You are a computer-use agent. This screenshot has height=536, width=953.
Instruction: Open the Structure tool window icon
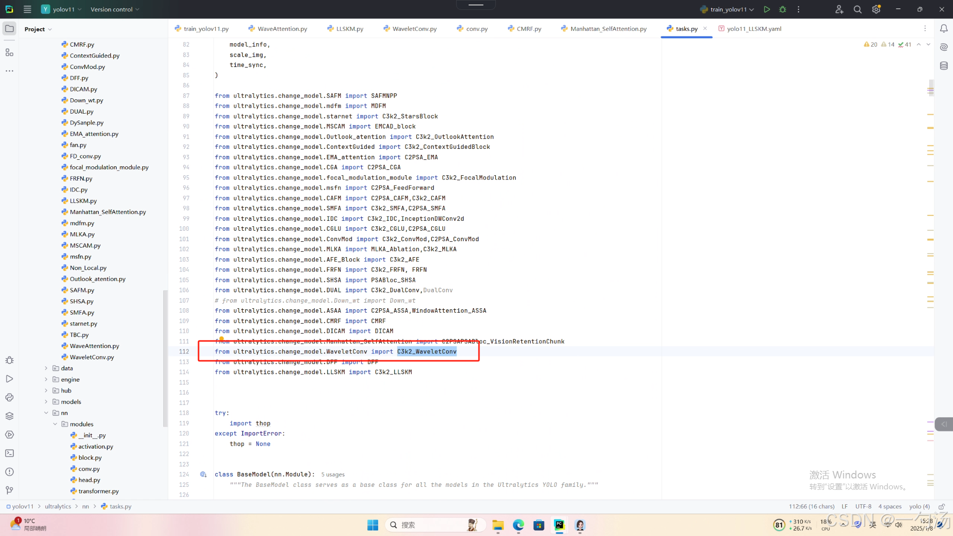(9, 52)
